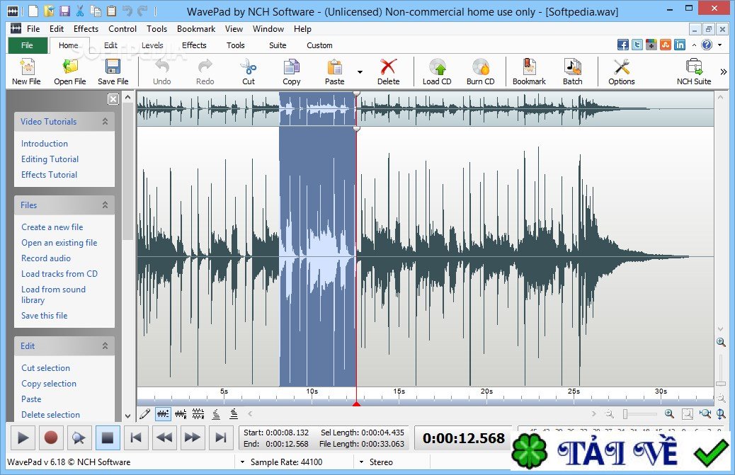Viewport: 735px width, 475px height.
Task: Click the horizontal zoom slider handle
Action: 625,414
